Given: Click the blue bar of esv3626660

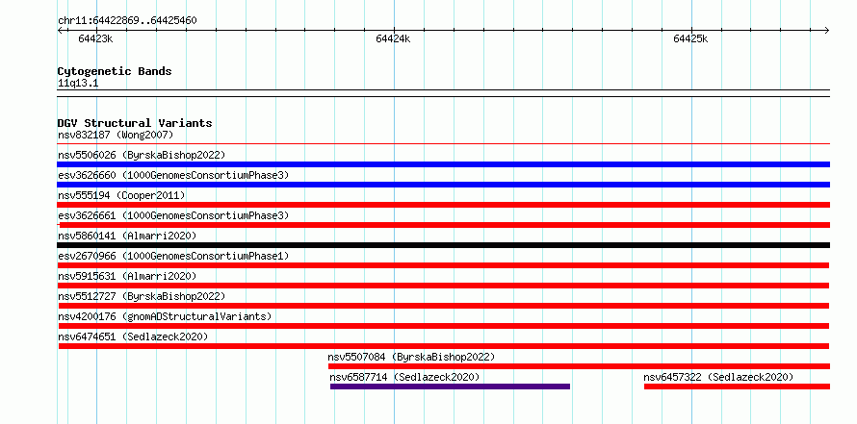Looking at the screenshot, I should coord(443,185).
